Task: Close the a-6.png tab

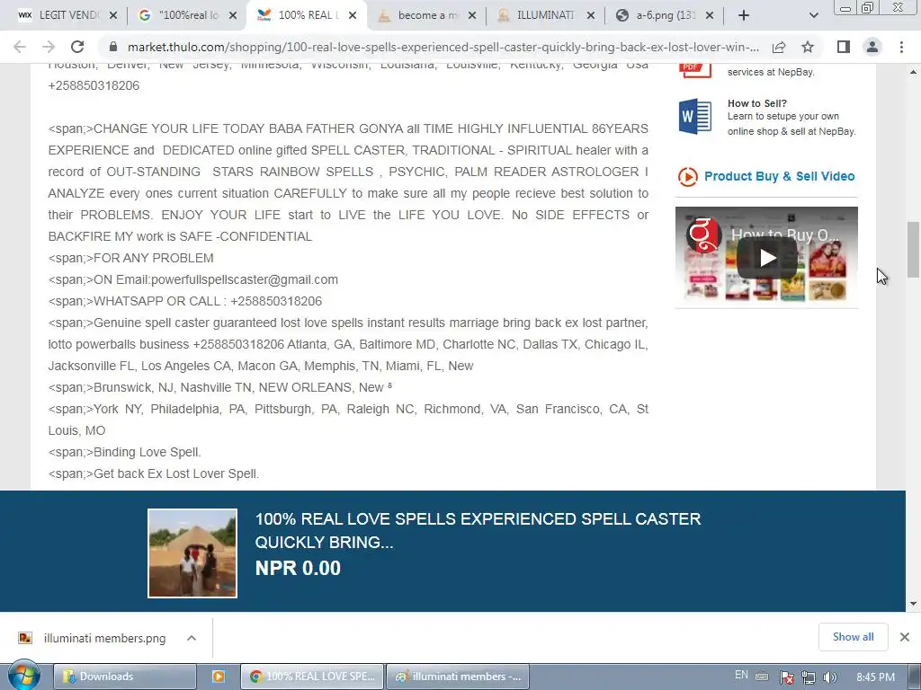Action: [x=710, y=15]
